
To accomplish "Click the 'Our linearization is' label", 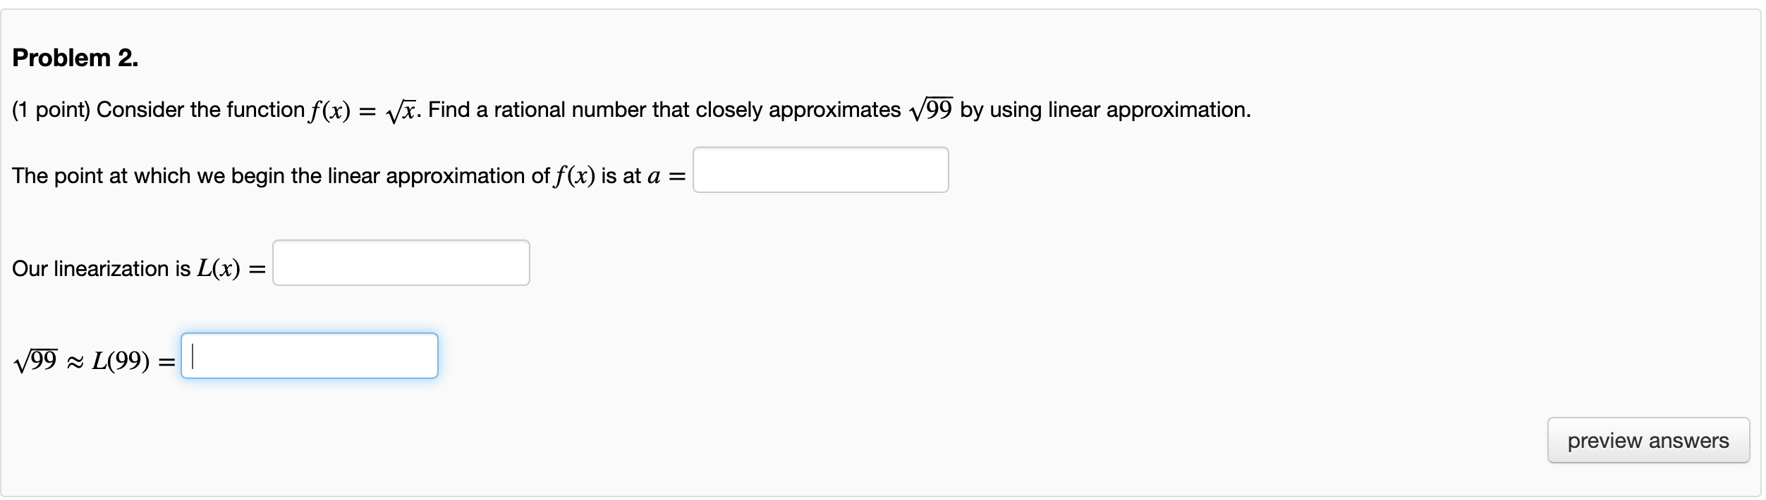I will pos(101,268).
